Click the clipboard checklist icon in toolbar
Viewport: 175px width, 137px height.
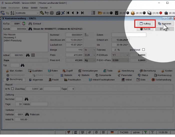pos(116,13)
